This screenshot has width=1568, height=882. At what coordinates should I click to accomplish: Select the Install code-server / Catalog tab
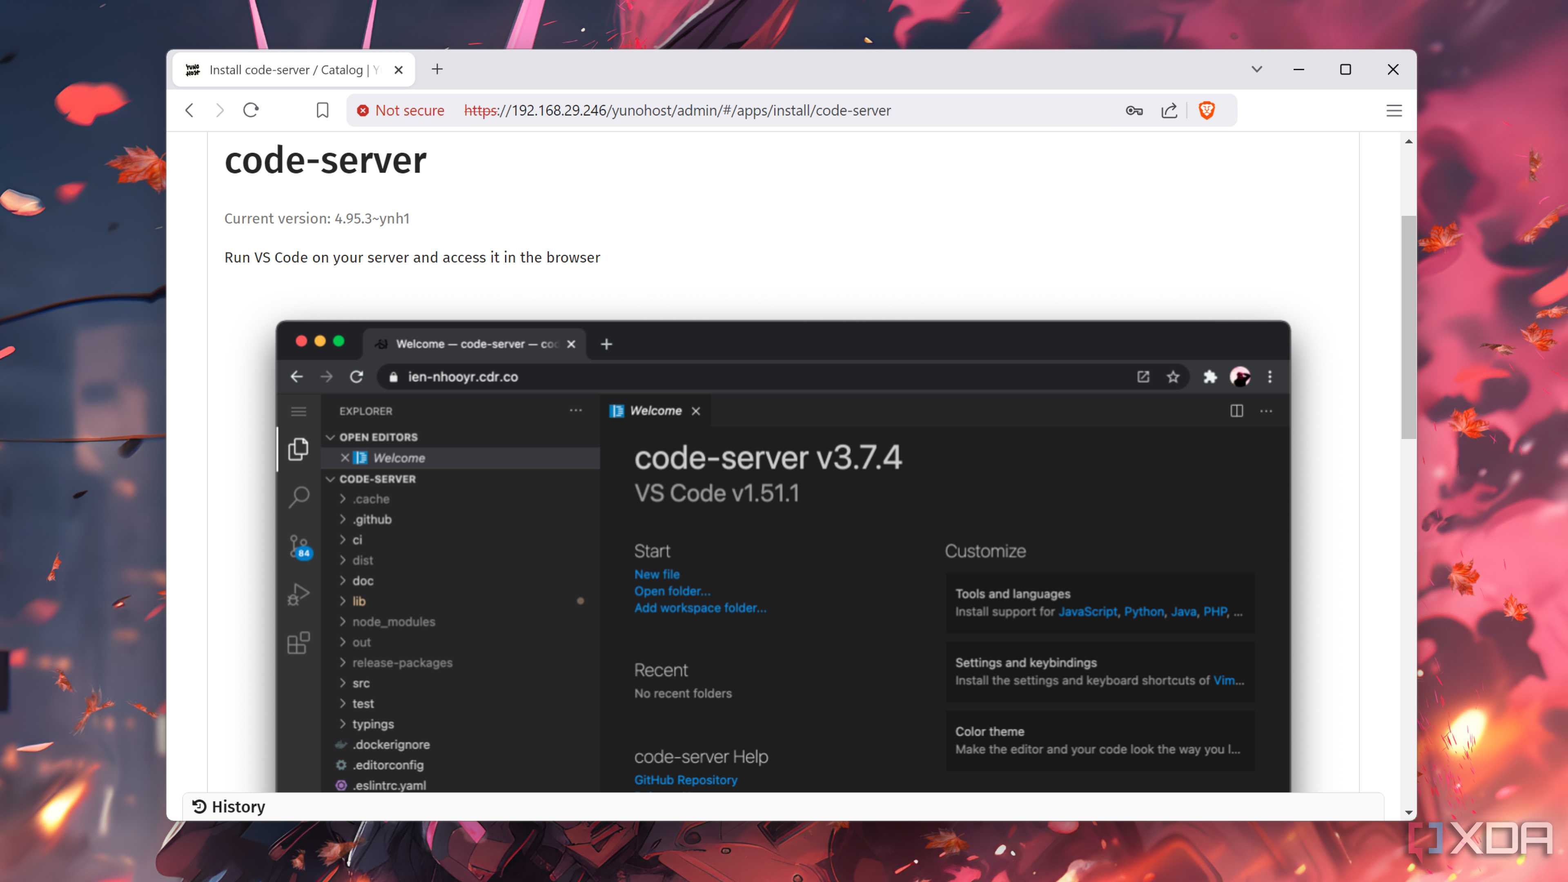point(294,70)
